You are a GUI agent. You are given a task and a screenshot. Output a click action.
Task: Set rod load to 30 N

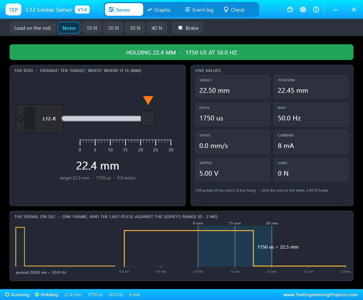tap(135, 28)
